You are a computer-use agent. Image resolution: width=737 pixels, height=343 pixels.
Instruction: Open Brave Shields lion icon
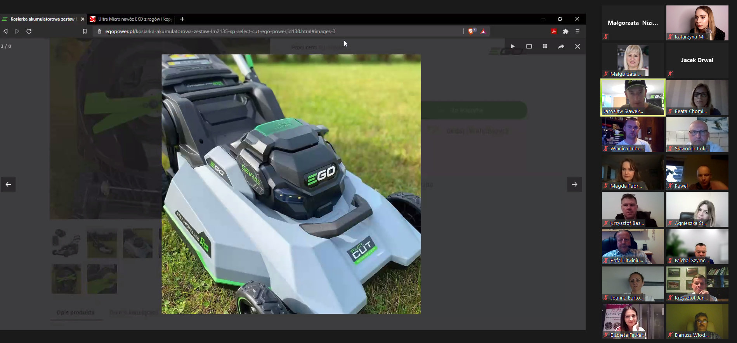(472, 31)
